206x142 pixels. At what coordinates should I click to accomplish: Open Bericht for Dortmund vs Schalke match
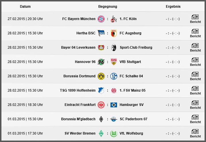195,76
